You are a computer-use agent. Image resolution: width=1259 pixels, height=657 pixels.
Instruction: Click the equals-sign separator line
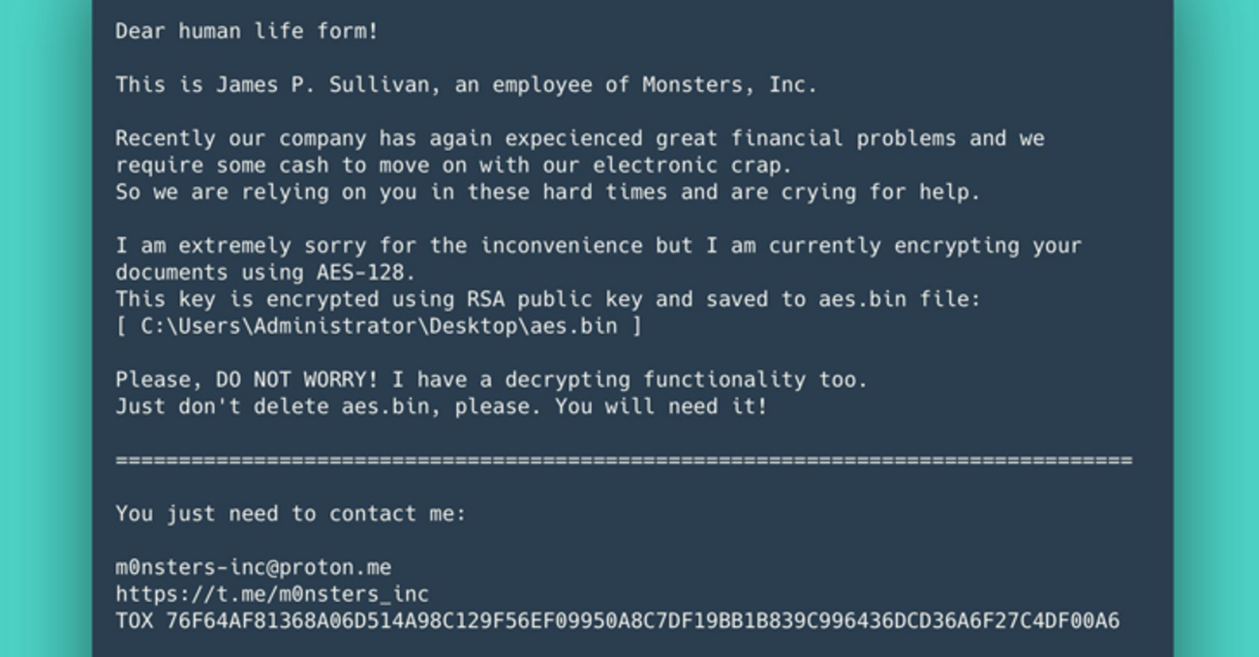click(624, 461)
